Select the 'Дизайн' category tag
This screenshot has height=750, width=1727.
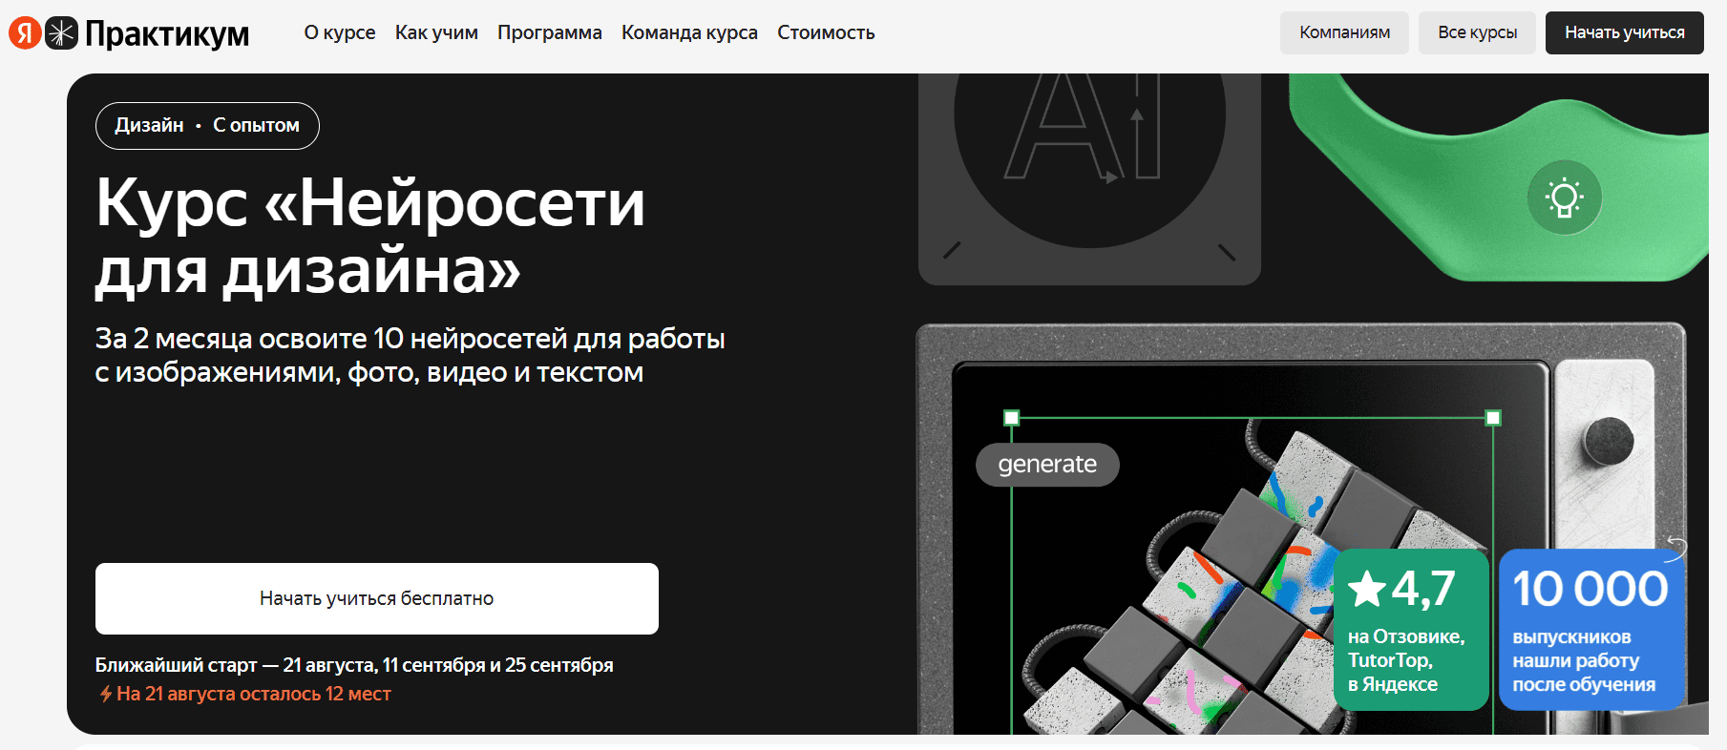tap(149, 125)
